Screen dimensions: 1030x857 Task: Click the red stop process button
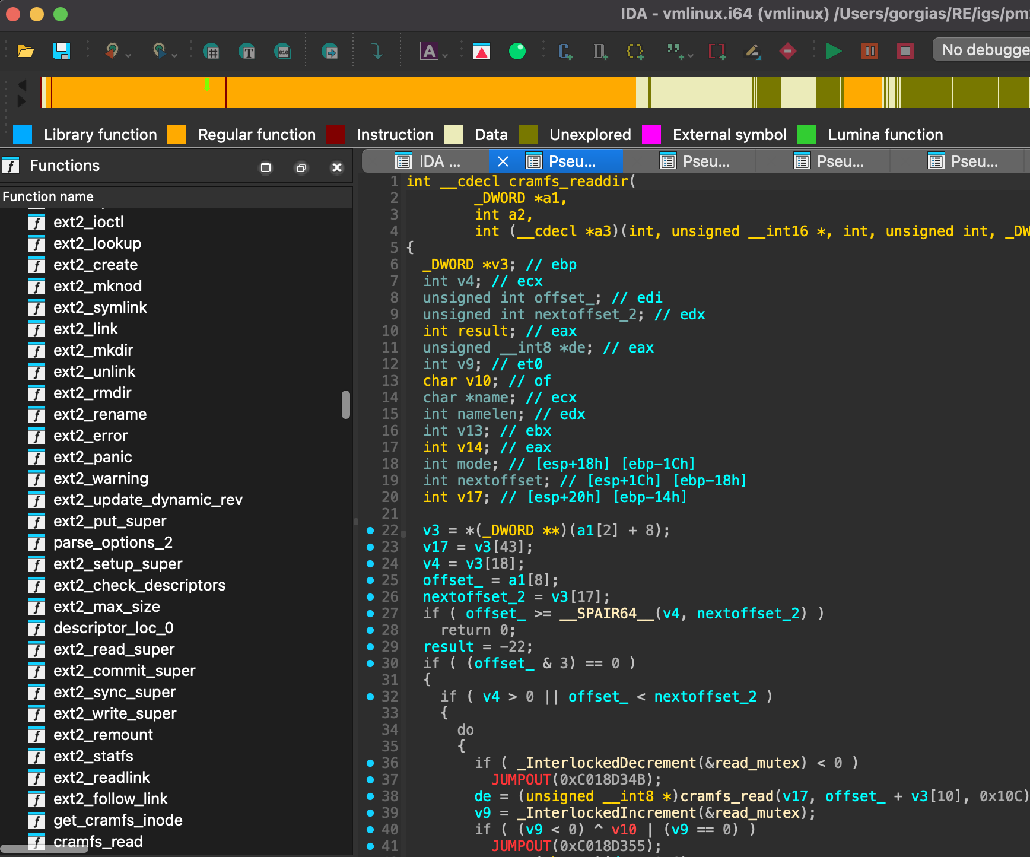(905, 52)
